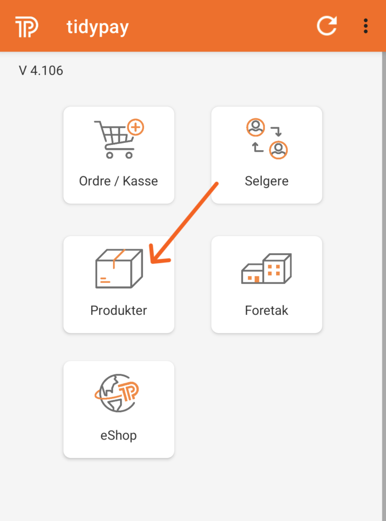Click the lower user avatar in the Selgere icon

pos(279,150)
